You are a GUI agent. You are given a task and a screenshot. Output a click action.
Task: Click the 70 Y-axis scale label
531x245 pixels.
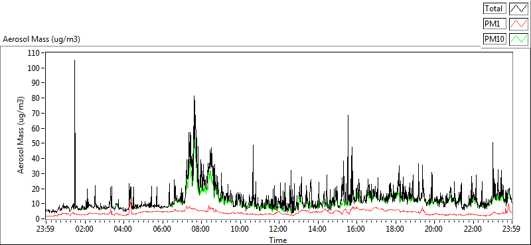(37, 113)
